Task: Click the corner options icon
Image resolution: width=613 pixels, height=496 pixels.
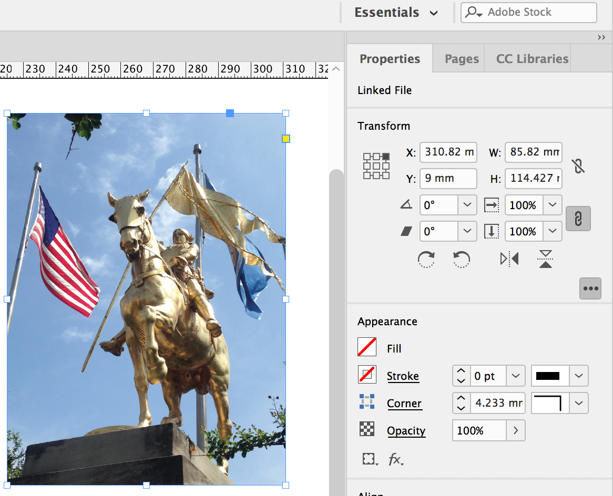Action: click(x=367, y=402)
